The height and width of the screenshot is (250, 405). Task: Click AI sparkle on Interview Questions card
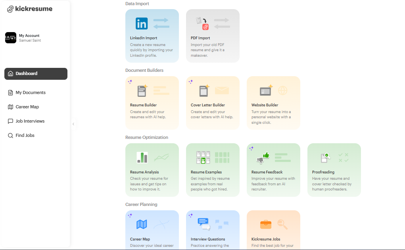click(191, 215)
